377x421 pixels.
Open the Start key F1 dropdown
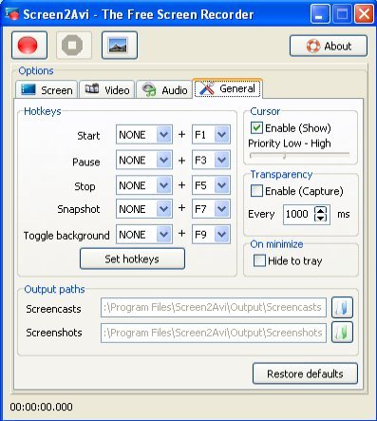tap(211, 135)
